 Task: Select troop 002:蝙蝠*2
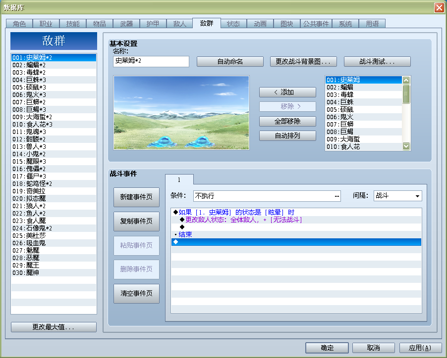[x=54, y=65]
